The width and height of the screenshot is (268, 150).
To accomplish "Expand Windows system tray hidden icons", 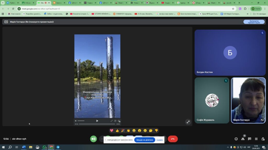I will (228, 147).
